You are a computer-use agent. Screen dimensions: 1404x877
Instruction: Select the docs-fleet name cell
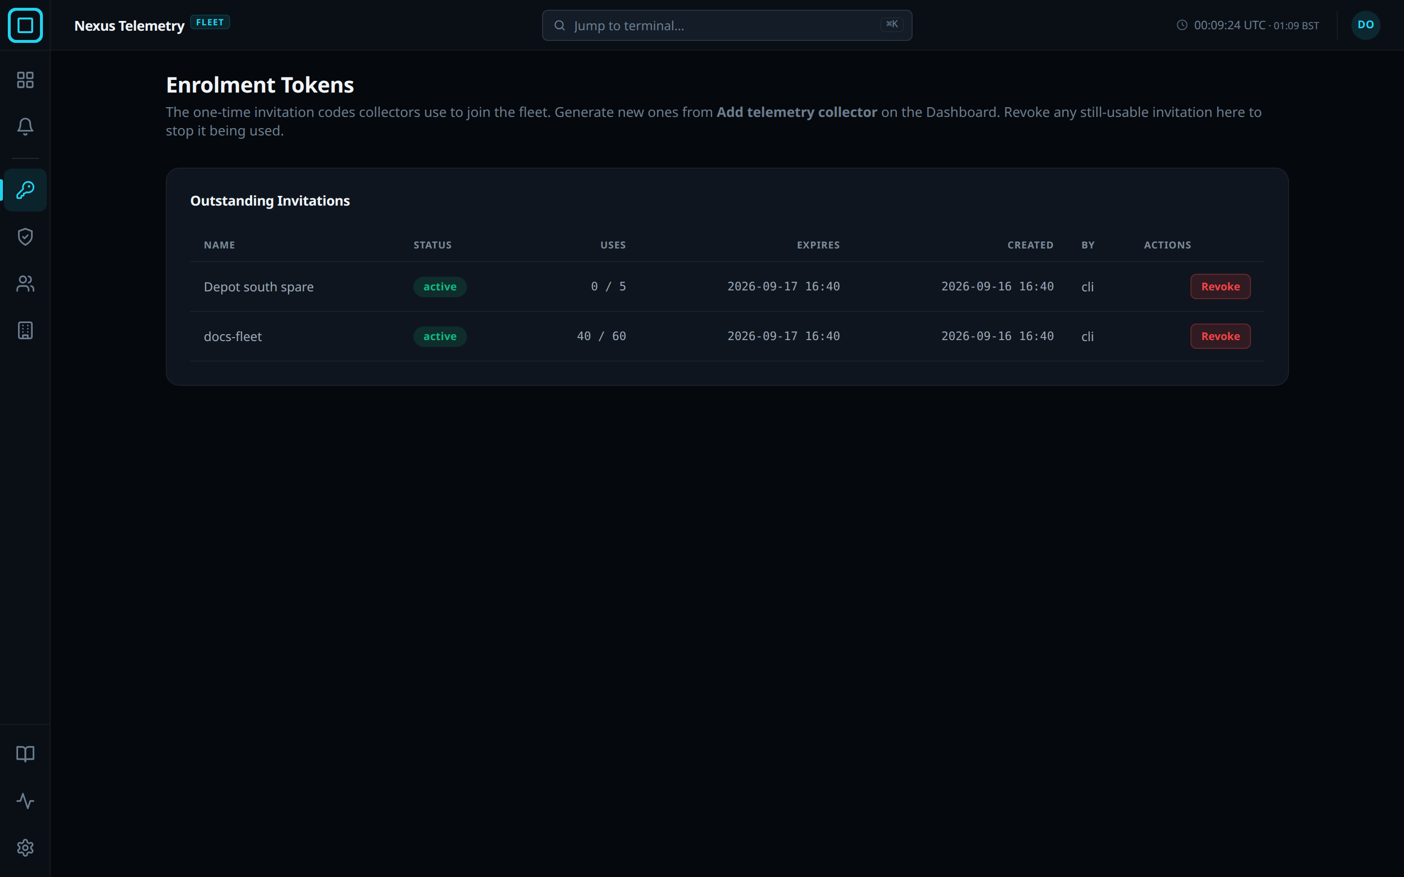[x=233, y=336]
